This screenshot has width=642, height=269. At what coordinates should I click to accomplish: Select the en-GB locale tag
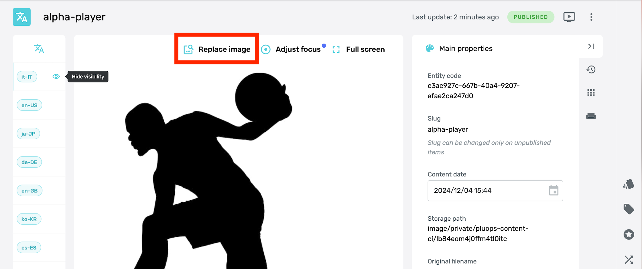[29, 191]
